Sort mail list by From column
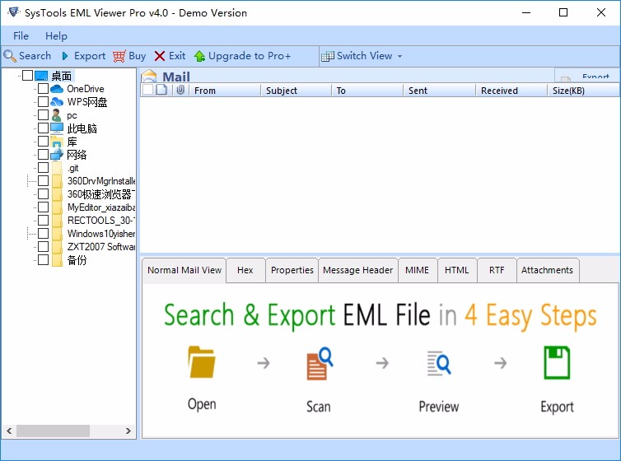 coord(225,91)
